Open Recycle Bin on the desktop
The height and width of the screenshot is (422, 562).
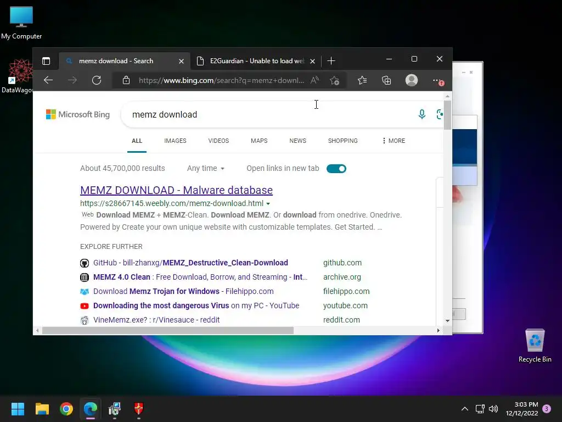pyautogui.click(x=535, y=346)
